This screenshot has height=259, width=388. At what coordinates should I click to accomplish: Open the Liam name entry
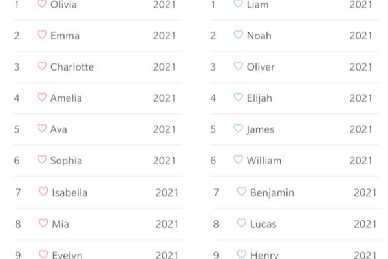coord(257,5)
